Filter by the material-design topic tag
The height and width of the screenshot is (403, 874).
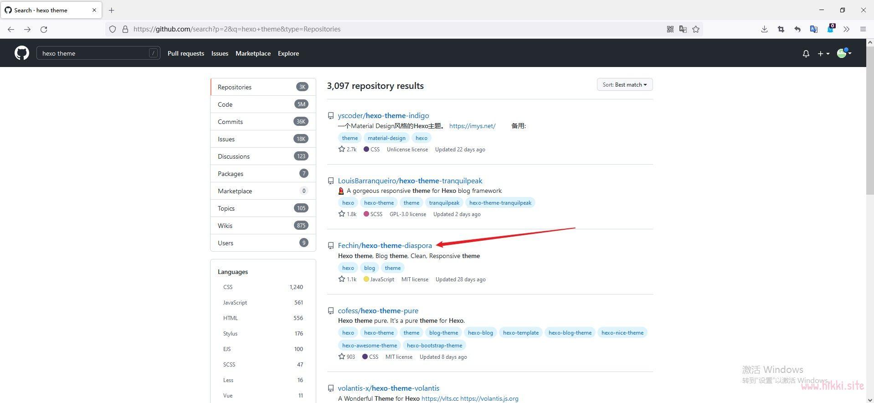click(386, 138)
